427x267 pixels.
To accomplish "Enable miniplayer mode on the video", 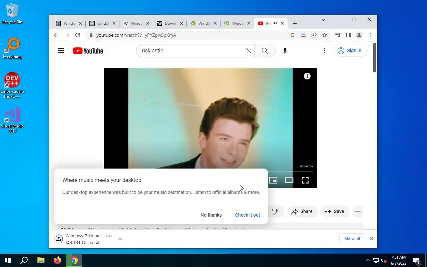I will [x=273, y=181].
